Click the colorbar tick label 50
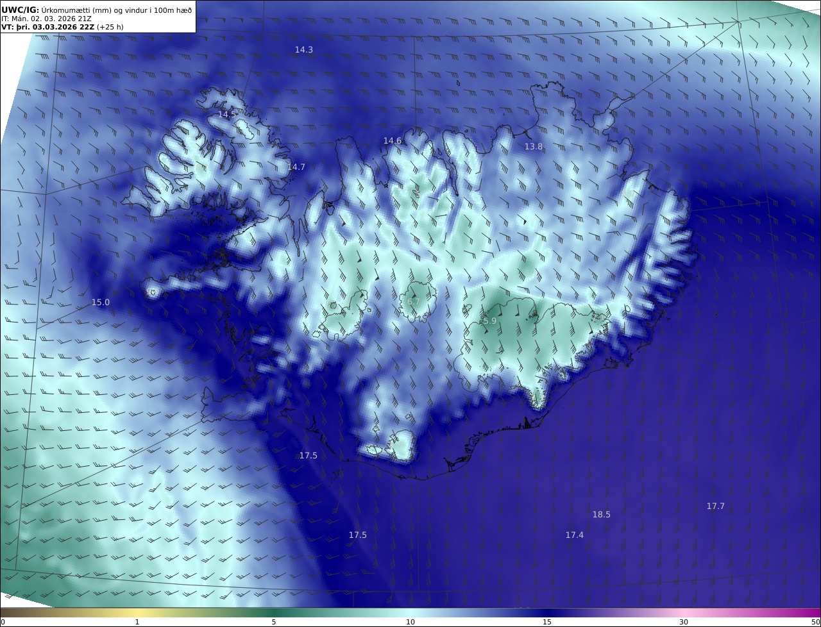This screenshot has width=821, height=627. click(816, 622)
